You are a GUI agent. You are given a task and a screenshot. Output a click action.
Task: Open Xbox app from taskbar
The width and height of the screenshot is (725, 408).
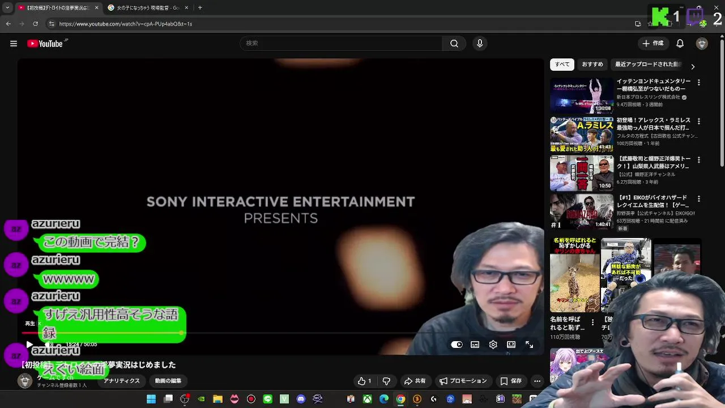[368, 399]
